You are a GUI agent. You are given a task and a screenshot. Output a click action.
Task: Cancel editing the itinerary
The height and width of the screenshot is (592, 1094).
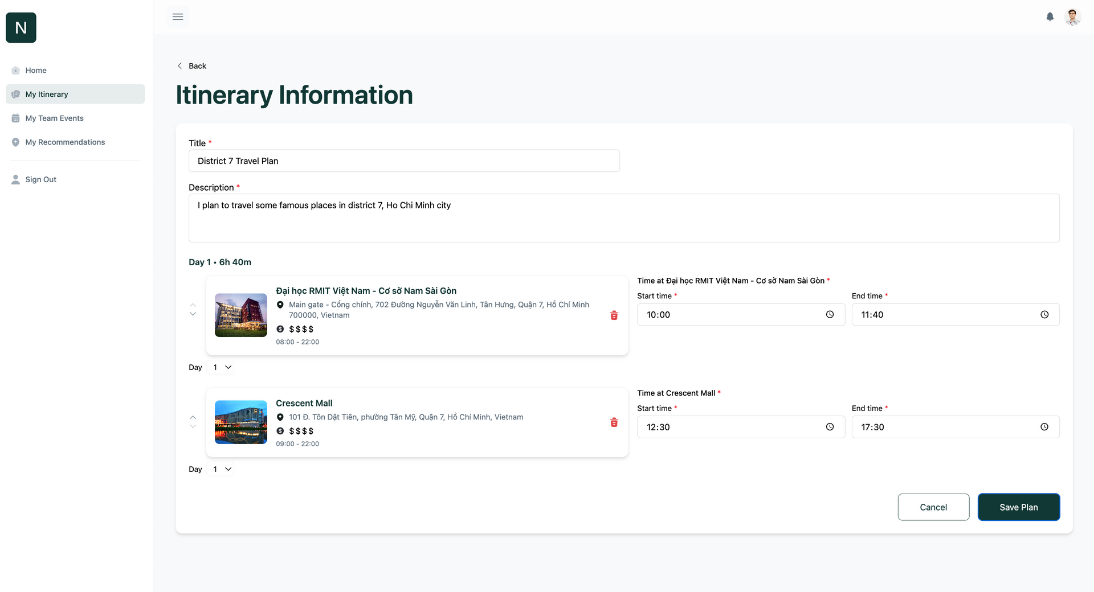pos(933,507)
